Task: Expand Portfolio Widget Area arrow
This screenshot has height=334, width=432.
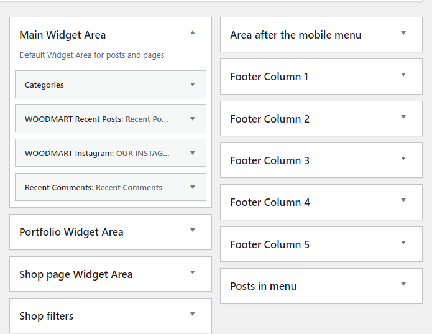Action: click(193, 230)
